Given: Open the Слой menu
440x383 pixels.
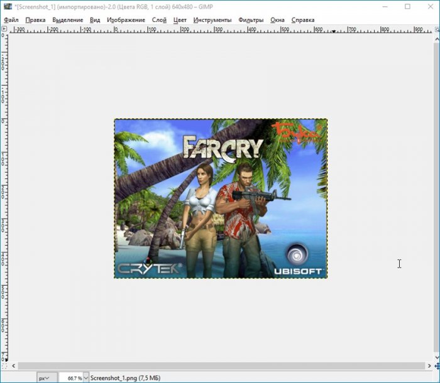Looking at the screenshot, I should (x=159, y=20).
